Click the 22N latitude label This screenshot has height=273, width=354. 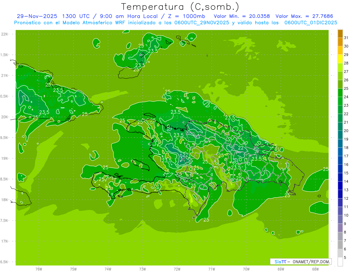coord(5,34)
